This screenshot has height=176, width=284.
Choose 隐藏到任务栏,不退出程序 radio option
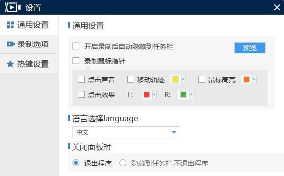pos(123,163)
